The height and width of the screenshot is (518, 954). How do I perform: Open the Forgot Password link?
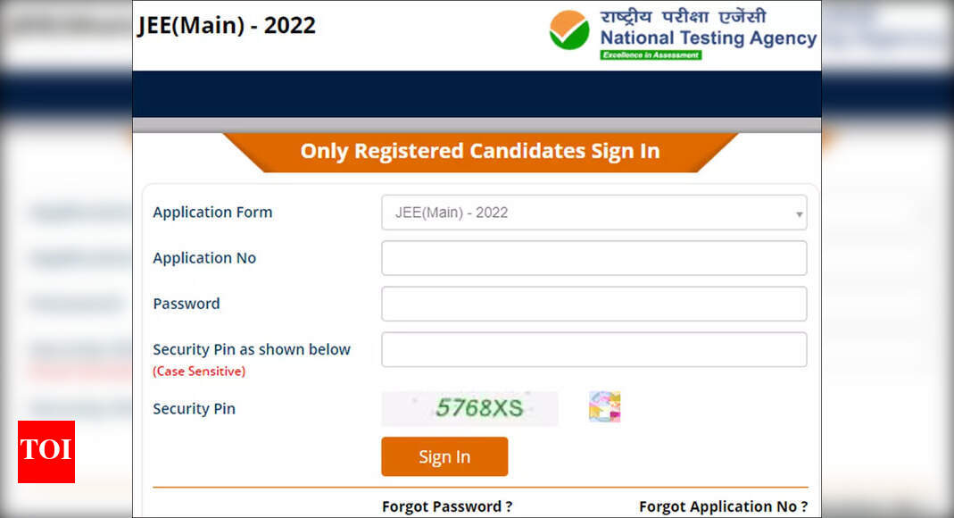click(447, 505)
